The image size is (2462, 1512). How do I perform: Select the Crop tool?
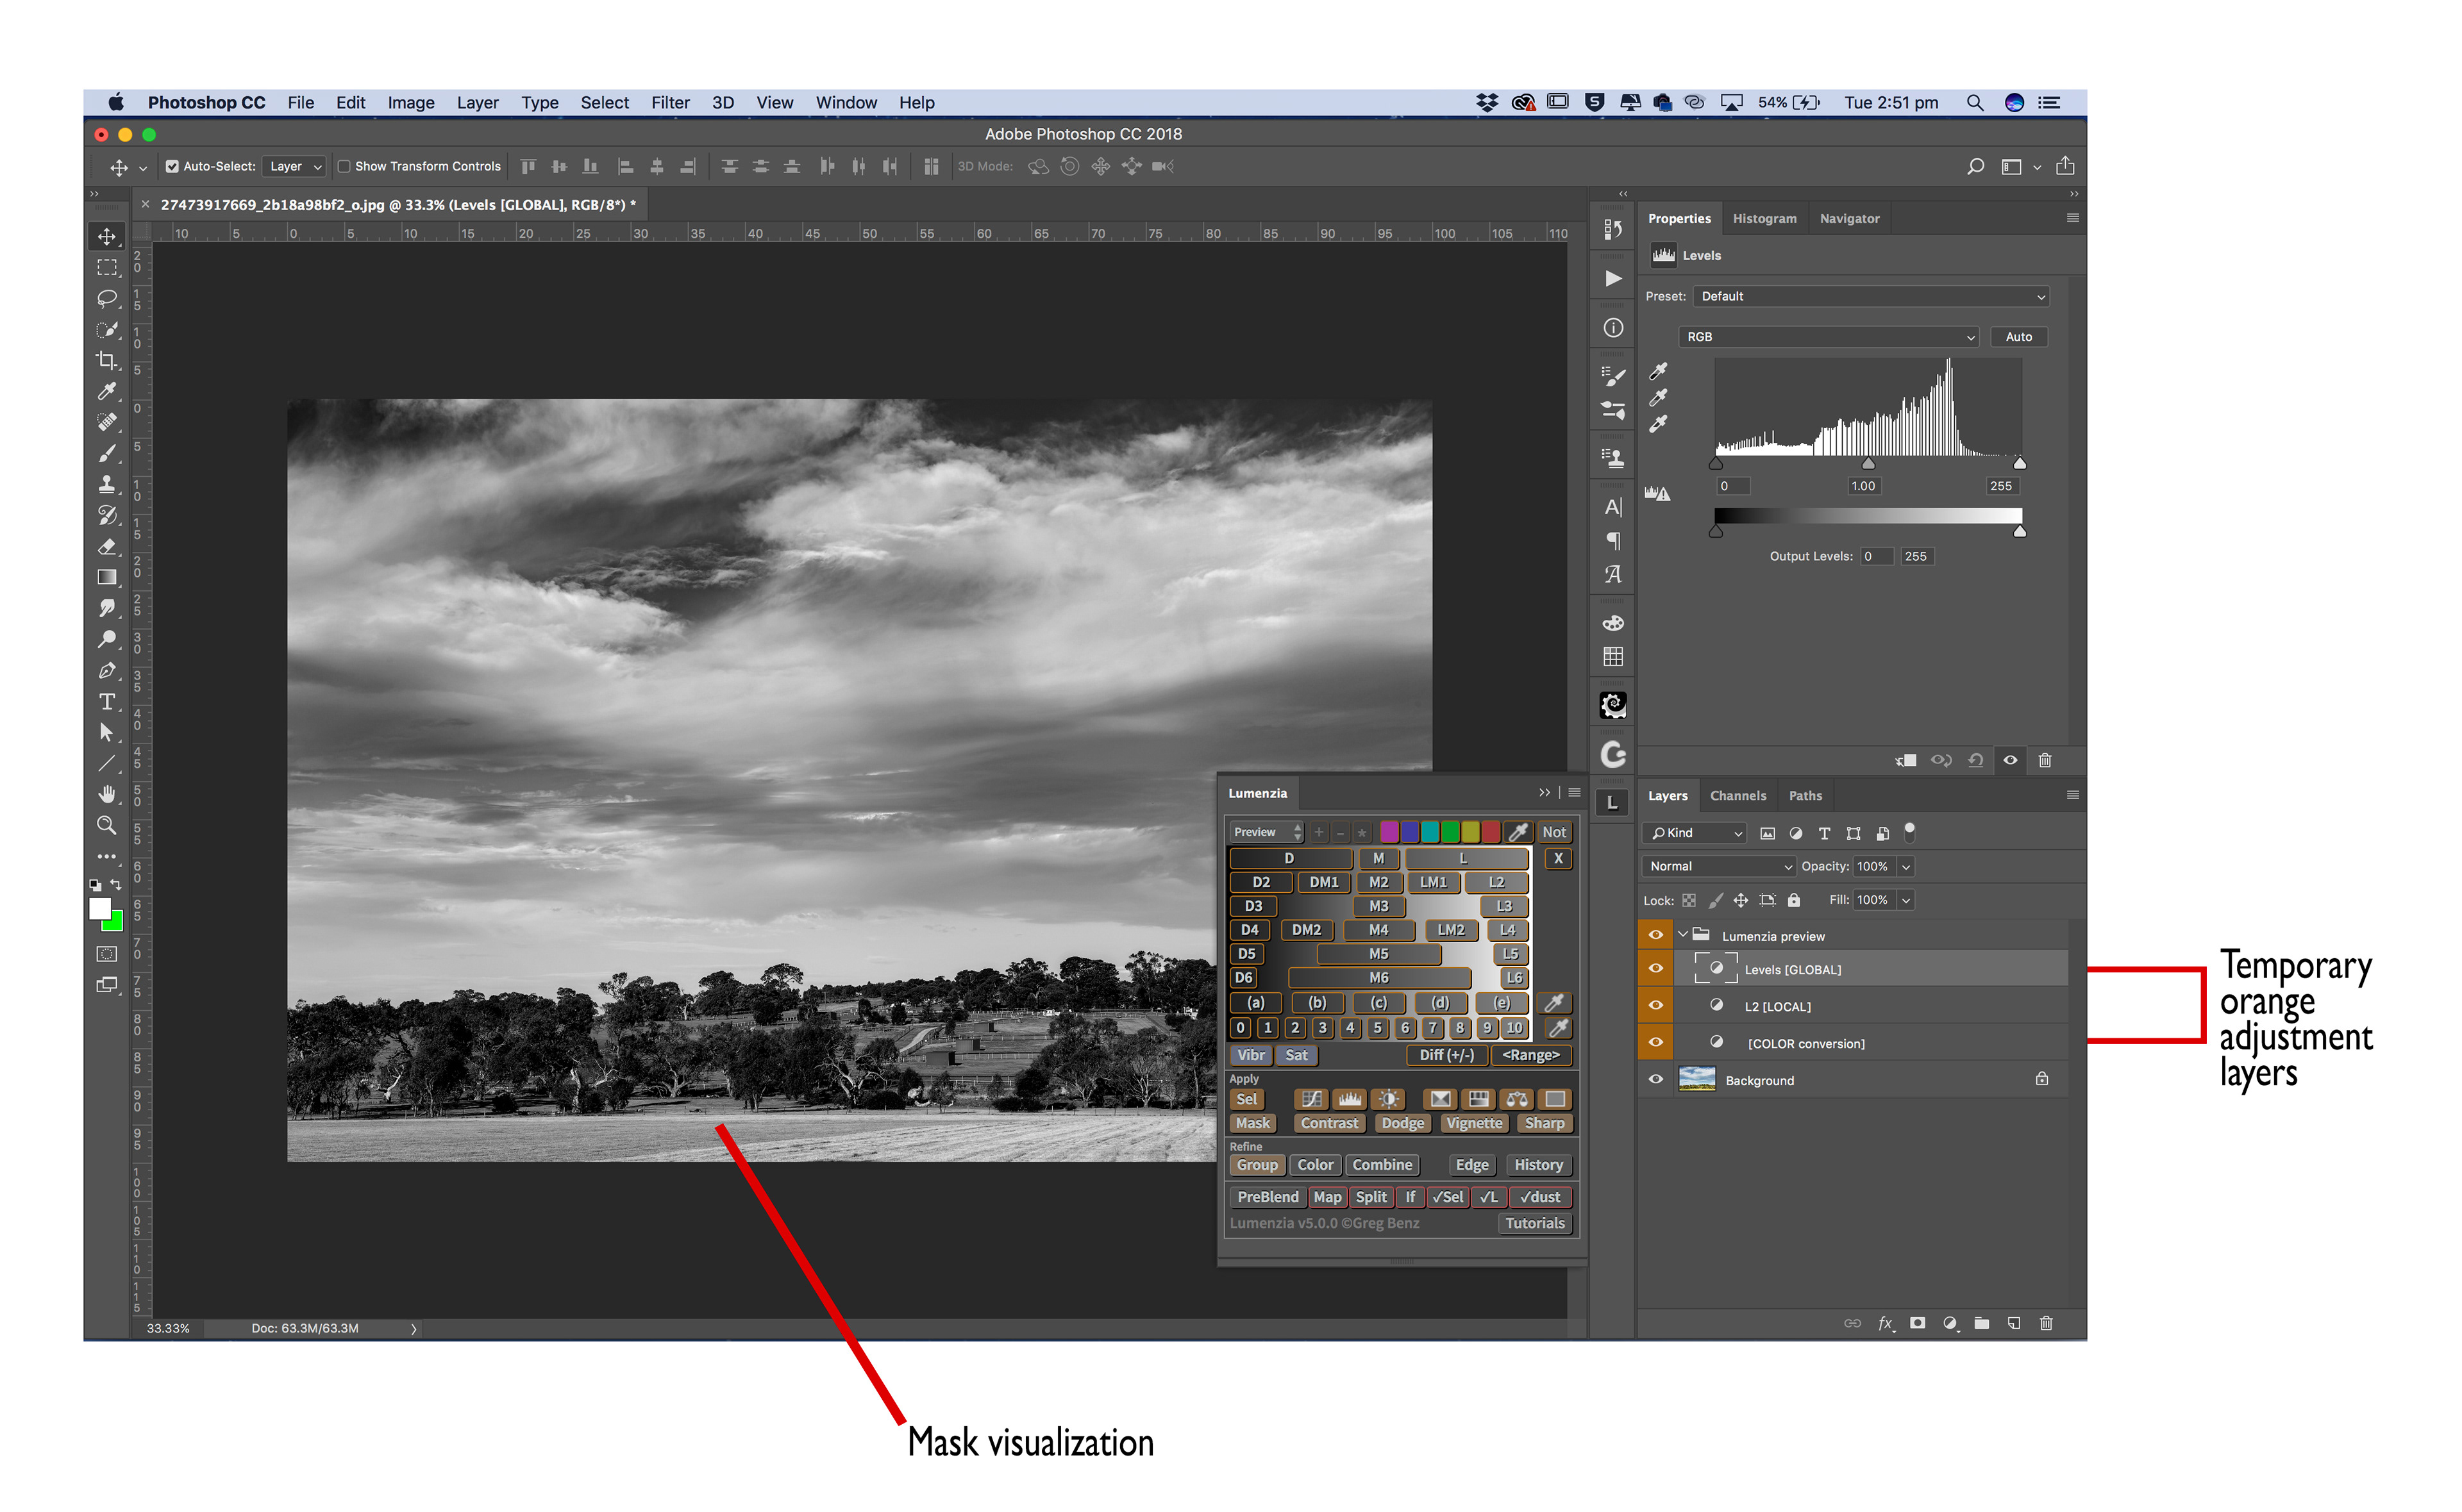tap(107, 361)
